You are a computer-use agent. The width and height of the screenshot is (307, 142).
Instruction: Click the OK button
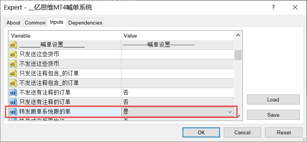(x=201, y=132)
